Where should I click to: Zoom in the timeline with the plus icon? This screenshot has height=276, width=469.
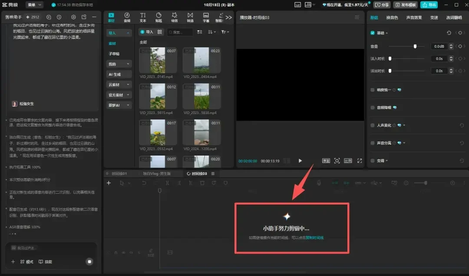coord(452,183)
